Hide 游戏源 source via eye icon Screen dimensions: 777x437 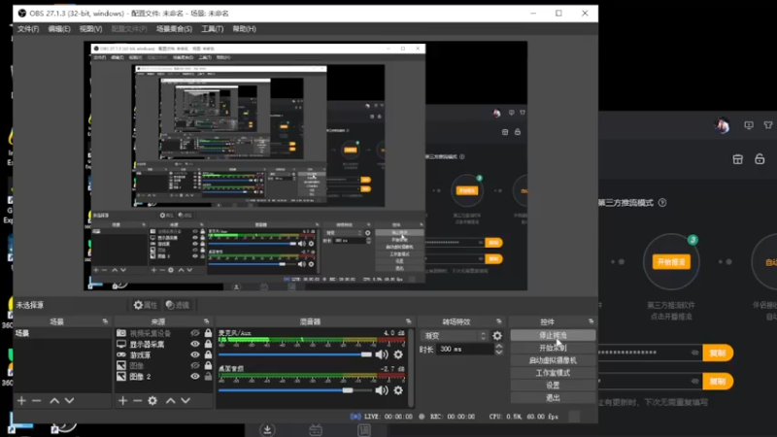click(x=195, y=354)
